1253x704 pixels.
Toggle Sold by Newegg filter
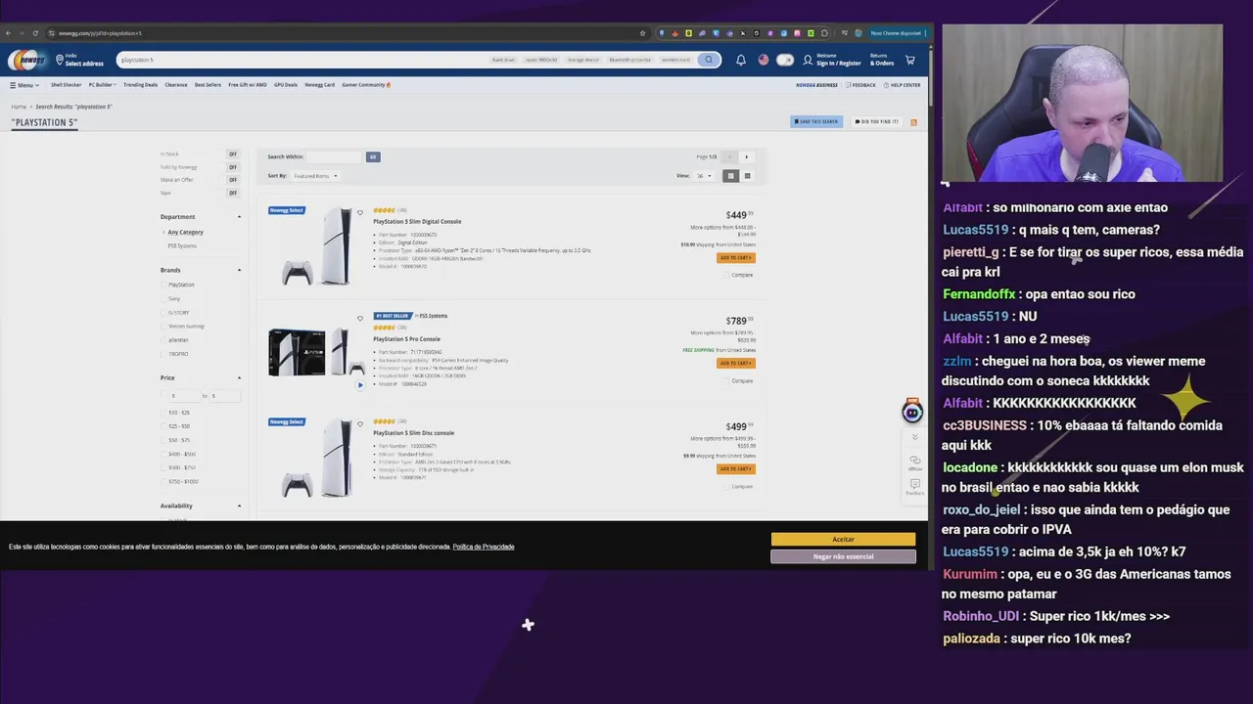232,167
